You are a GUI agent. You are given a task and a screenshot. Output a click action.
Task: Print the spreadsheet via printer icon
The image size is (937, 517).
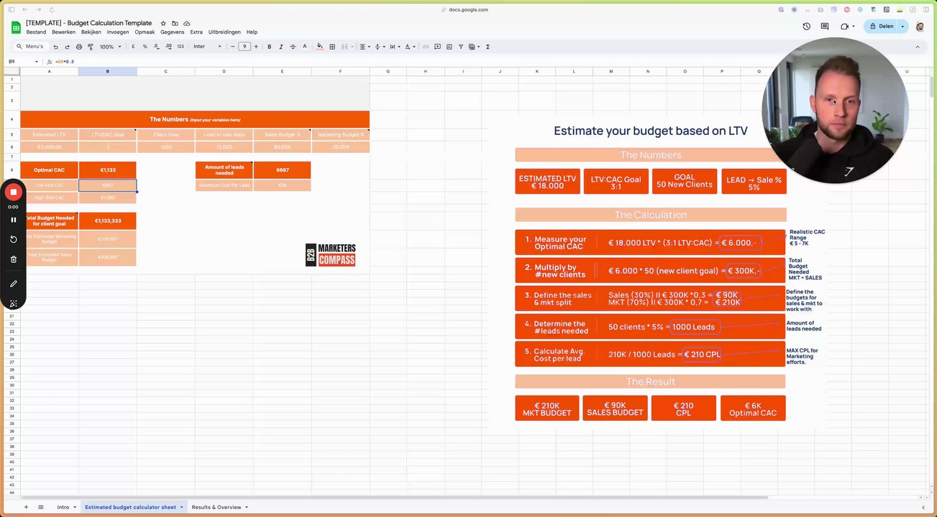tap(78, 47)
